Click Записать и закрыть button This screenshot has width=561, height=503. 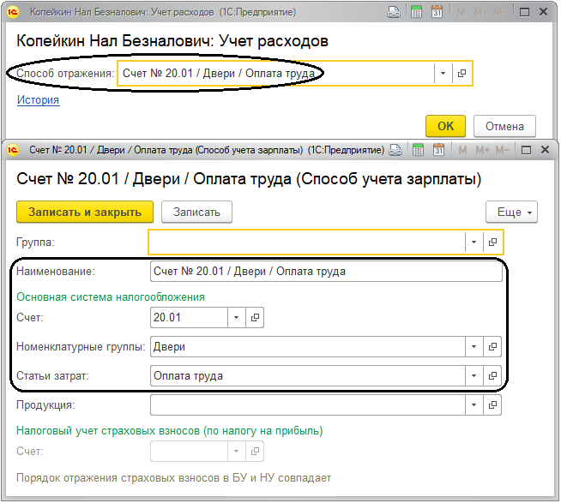coord(85,212)
